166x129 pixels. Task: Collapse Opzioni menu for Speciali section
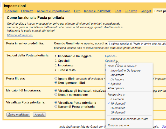pyautogui.click(x=111, y=61)
